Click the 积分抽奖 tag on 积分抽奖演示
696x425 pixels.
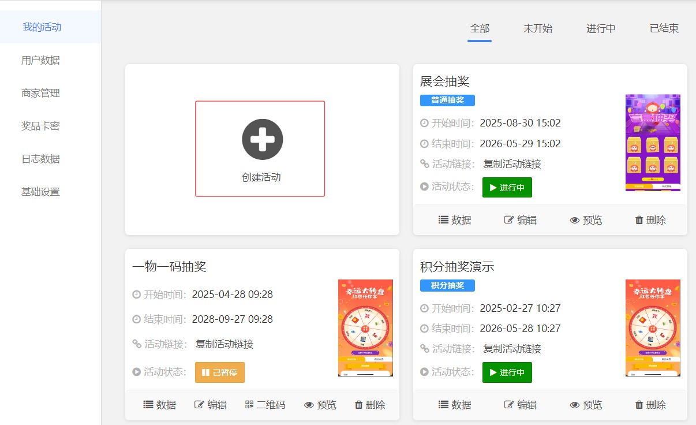(x=447, y=285)
